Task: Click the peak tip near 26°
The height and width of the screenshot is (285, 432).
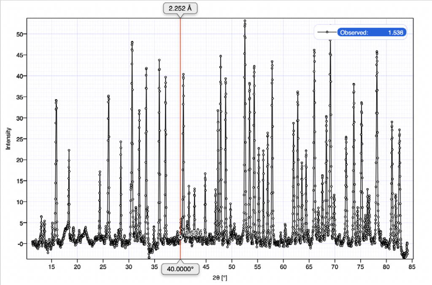Action: pos(108,96)
